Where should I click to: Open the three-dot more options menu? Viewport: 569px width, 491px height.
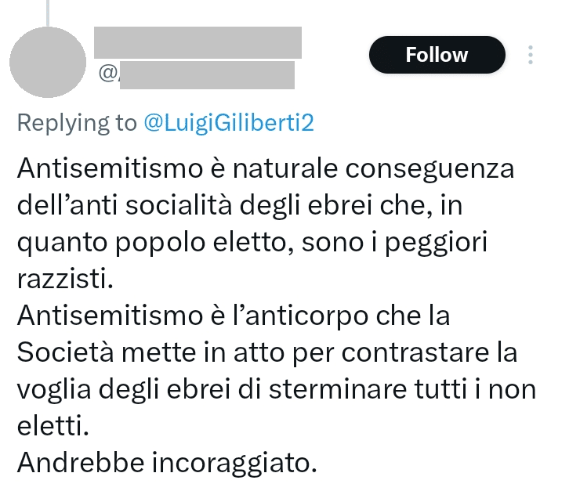click(x=531, y=55)
